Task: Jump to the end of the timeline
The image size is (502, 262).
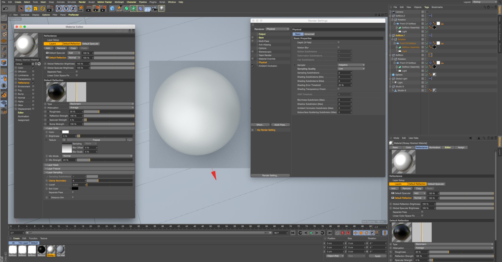Action: pos(330,233)
